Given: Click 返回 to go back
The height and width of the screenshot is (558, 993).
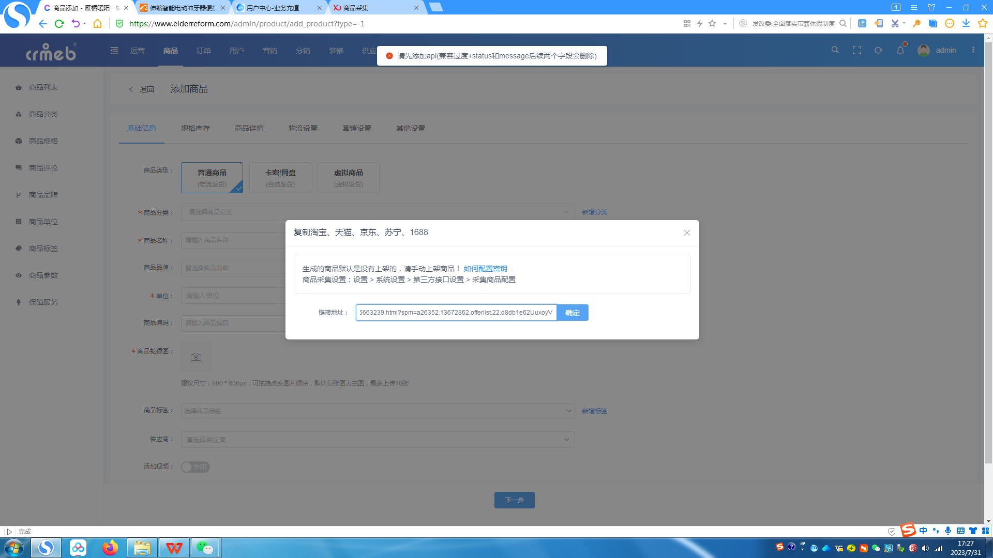Looking at the screenshot, I should coord(141,89).
